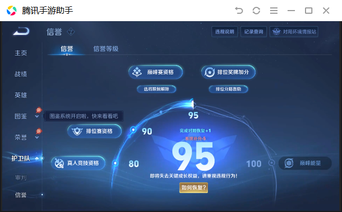Click the 信誉 page heading
The height and width of the screenshot is (212, 342).
click(54, 32)
